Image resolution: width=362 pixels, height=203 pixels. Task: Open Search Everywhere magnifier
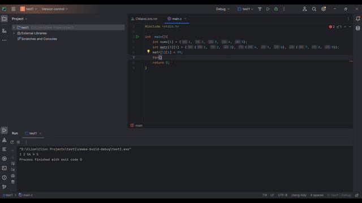(314, 9)
